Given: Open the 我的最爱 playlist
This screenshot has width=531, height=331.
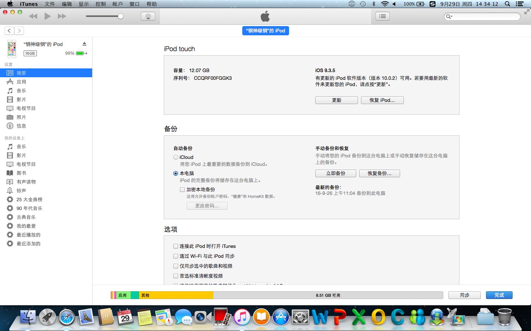Looking at the screenshot, I should pyautogui.click(x=46, y=226).
